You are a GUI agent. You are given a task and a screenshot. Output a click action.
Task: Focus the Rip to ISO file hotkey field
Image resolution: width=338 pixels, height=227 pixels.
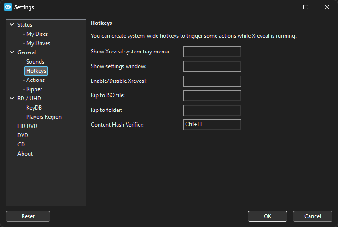click(212, 96)
